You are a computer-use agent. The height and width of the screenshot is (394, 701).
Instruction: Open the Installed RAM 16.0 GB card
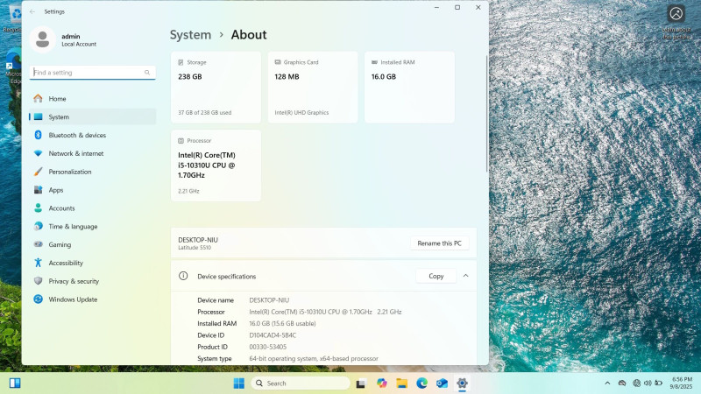click(409, 87)
